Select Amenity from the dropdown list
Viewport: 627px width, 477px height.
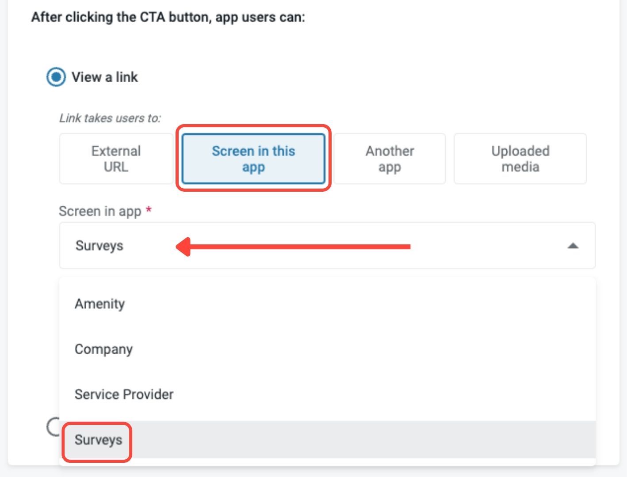click(x=100, y=304)
